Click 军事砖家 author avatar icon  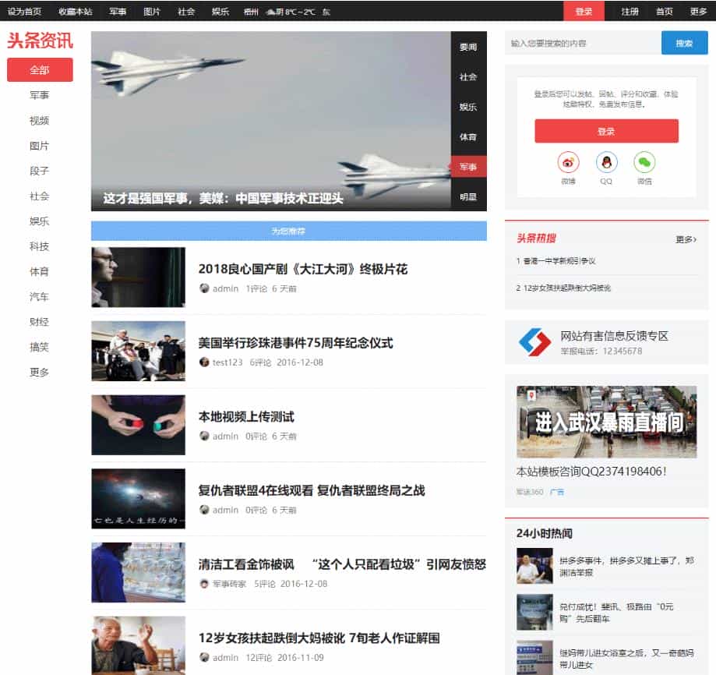(x=204, y=584)
